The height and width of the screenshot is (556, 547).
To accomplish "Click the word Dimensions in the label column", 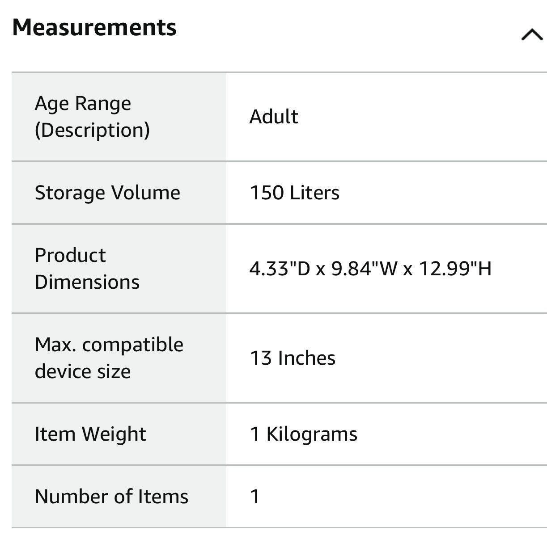I will (x=87, y=282).
